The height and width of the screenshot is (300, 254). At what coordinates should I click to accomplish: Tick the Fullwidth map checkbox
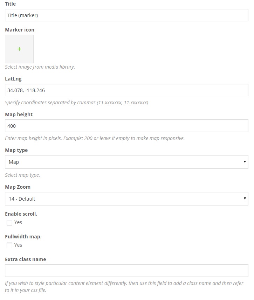tap(9, 245)
